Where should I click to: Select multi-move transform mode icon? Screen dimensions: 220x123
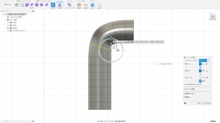(200, 64)
